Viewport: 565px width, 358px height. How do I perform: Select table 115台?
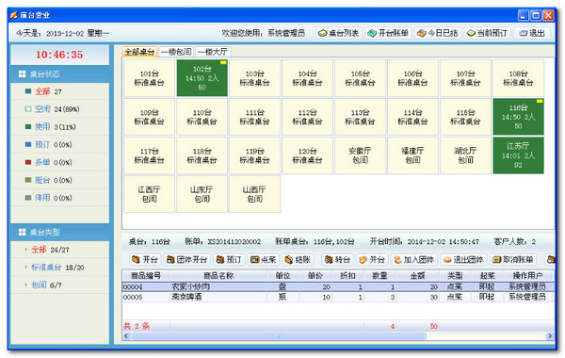[465, 117]
